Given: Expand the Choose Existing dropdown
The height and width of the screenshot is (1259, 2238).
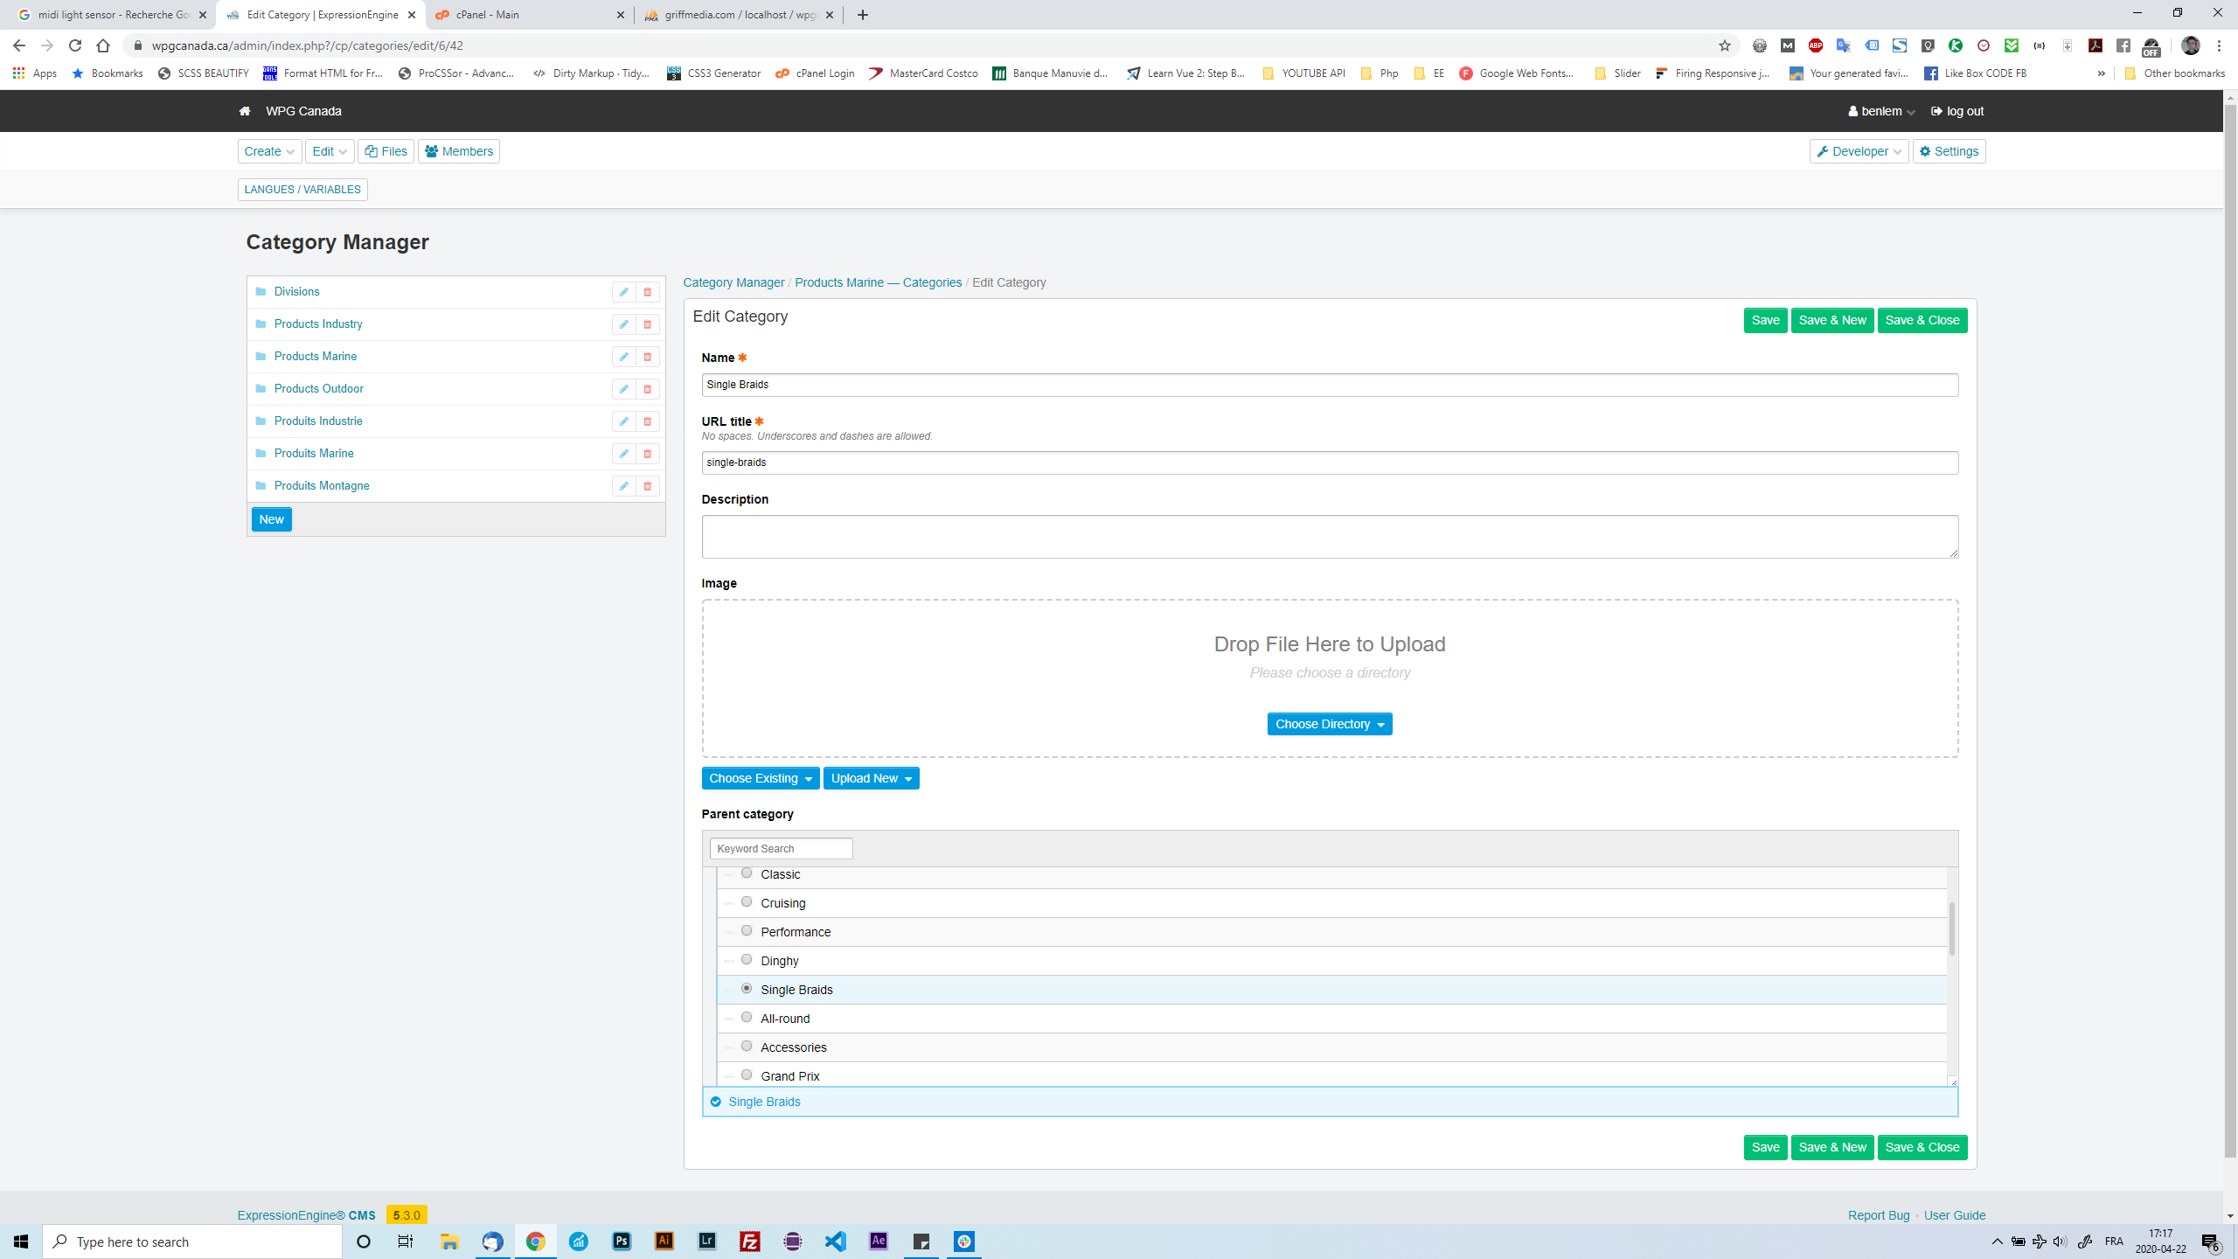Looking at the screenshot, I should 760,777.
